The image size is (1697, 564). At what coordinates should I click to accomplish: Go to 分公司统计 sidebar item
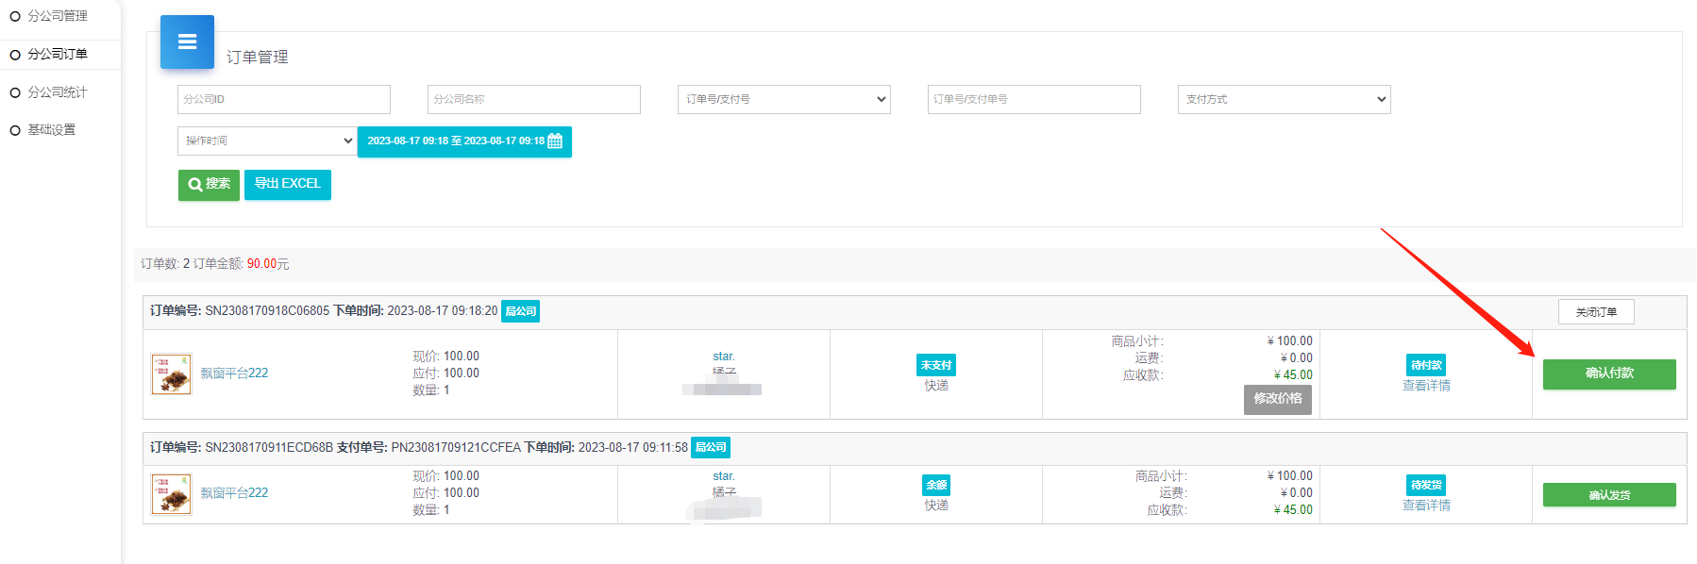point(57,92)
